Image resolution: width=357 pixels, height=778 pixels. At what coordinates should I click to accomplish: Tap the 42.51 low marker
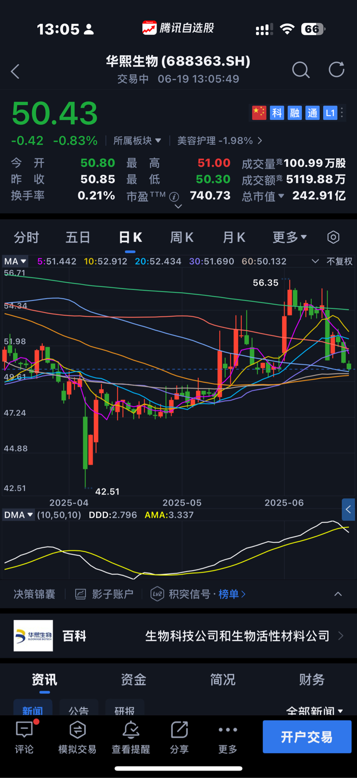107,491
